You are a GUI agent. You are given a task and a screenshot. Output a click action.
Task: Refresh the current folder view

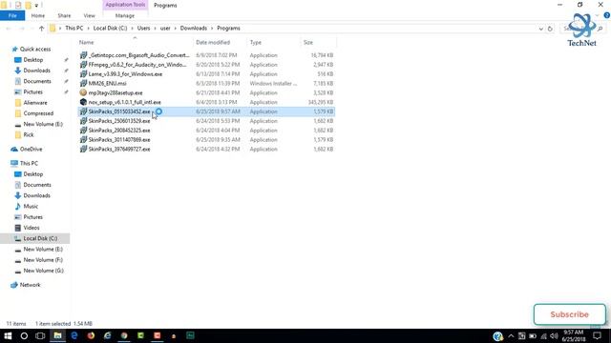550,29
